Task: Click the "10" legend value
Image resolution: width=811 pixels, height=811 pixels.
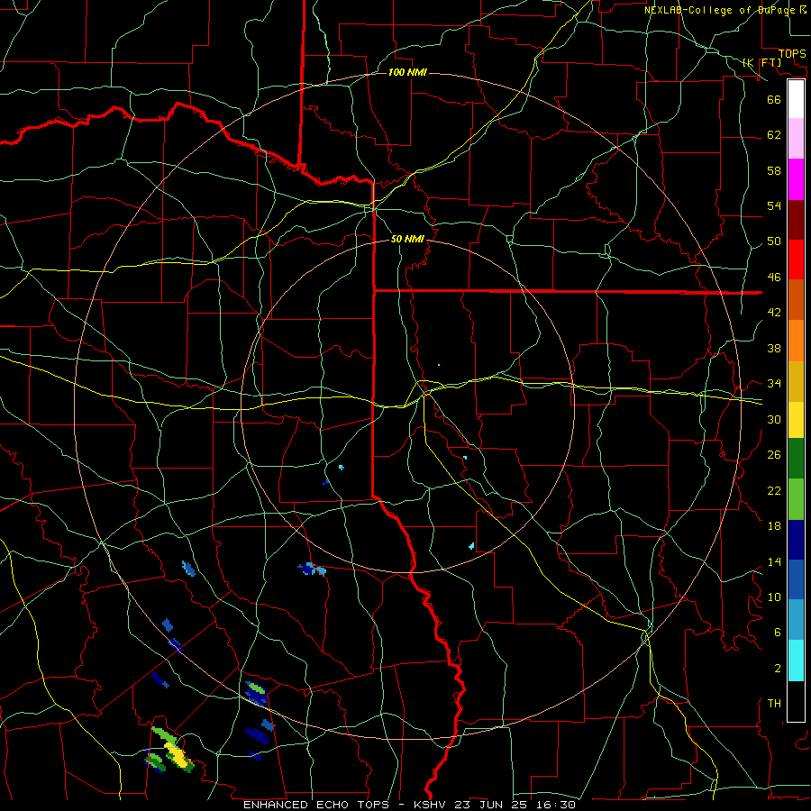Action: 774,597
